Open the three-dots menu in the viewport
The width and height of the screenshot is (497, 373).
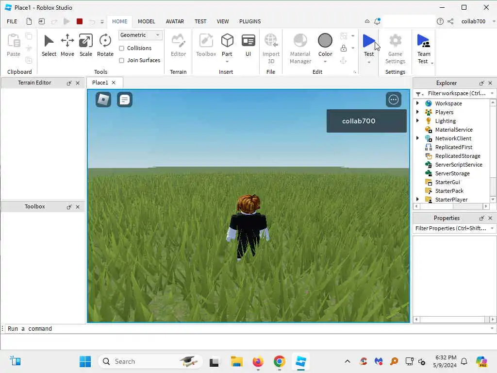393,100
